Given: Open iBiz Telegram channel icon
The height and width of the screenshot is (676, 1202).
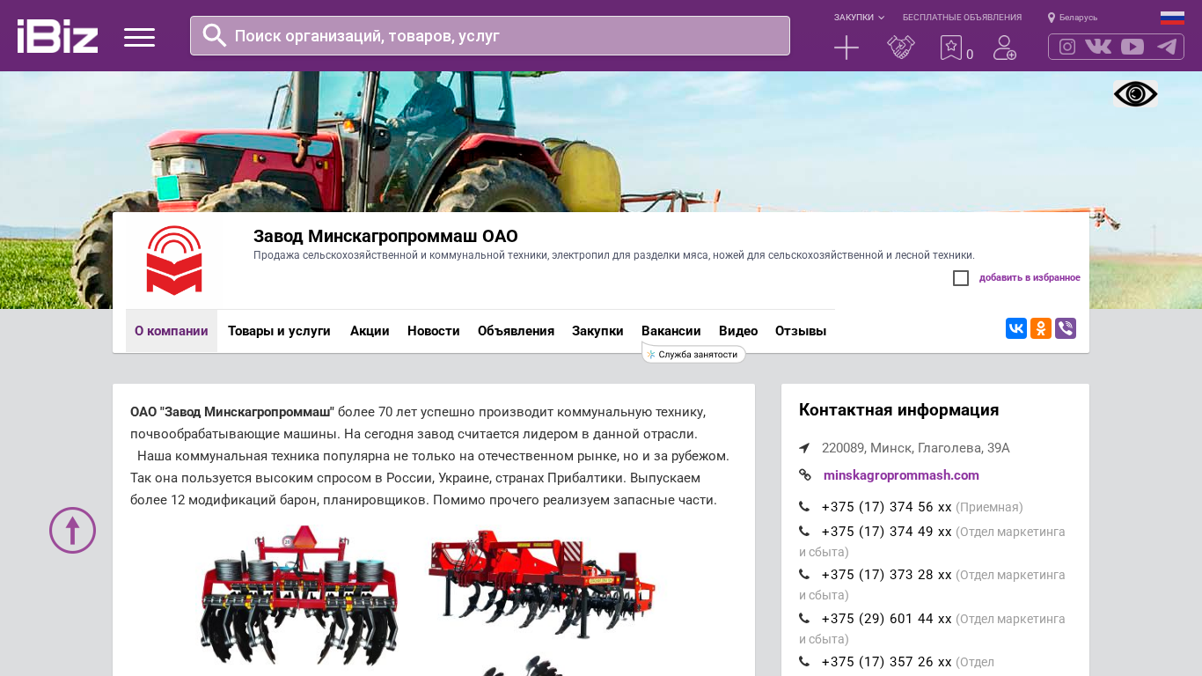Looking at the screenshot, I should [x=1167, y=47].
